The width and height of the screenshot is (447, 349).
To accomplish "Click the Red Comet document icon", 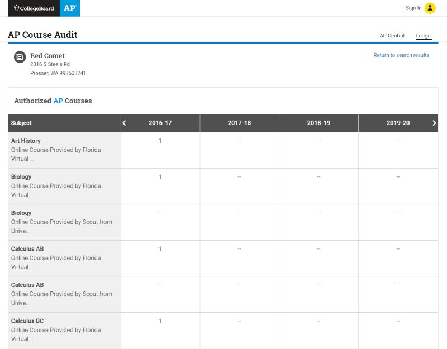I will click(x=20, y=57).
